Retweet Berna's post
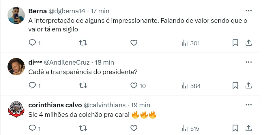Viewport: 268px width, 135px height. click(83, 43)
